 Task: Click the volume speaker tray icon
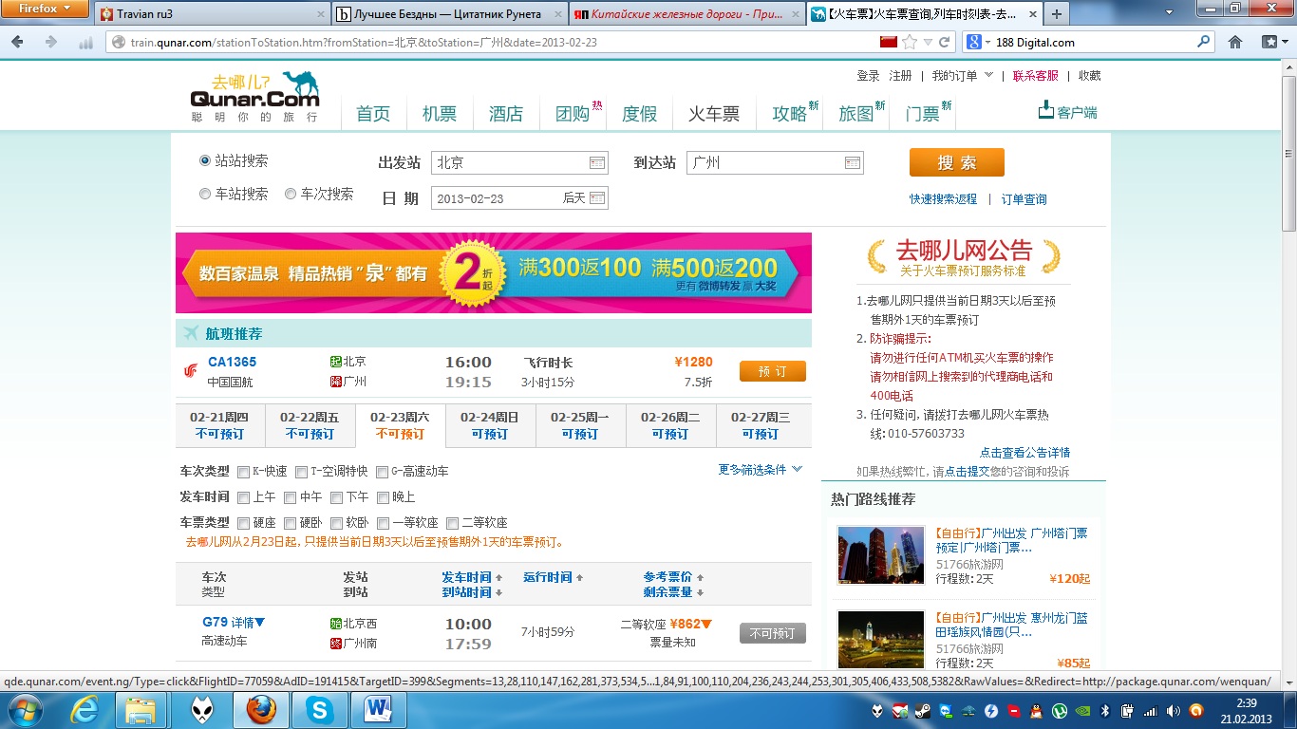1174,710
